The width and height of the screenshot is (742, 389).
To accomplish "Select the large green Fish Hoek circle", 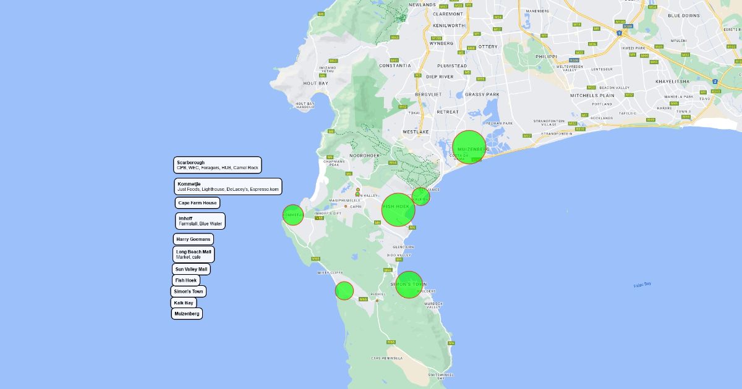I will pos(398,210).
